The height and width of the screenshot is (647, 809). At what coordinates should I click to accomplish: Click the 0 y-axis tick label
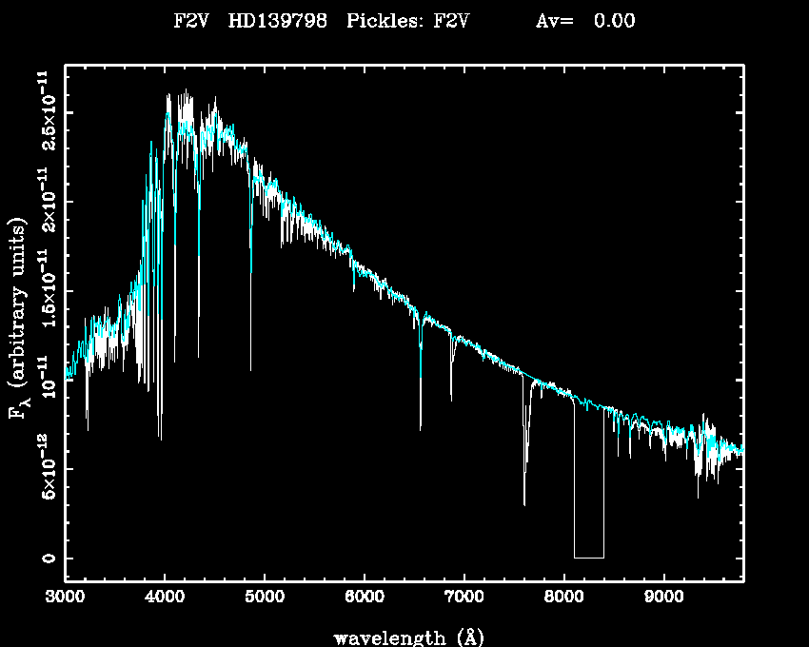(x=46, y=558)
